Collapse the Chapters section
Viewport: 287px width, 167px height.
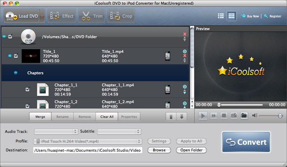pyautogui.click(x=15, y=73)
